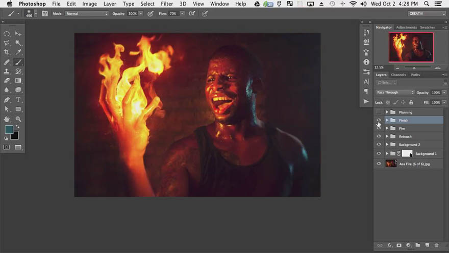Expand the Retouch group
The width and height of the screenshot is (449, 253).
pos(387,136)
